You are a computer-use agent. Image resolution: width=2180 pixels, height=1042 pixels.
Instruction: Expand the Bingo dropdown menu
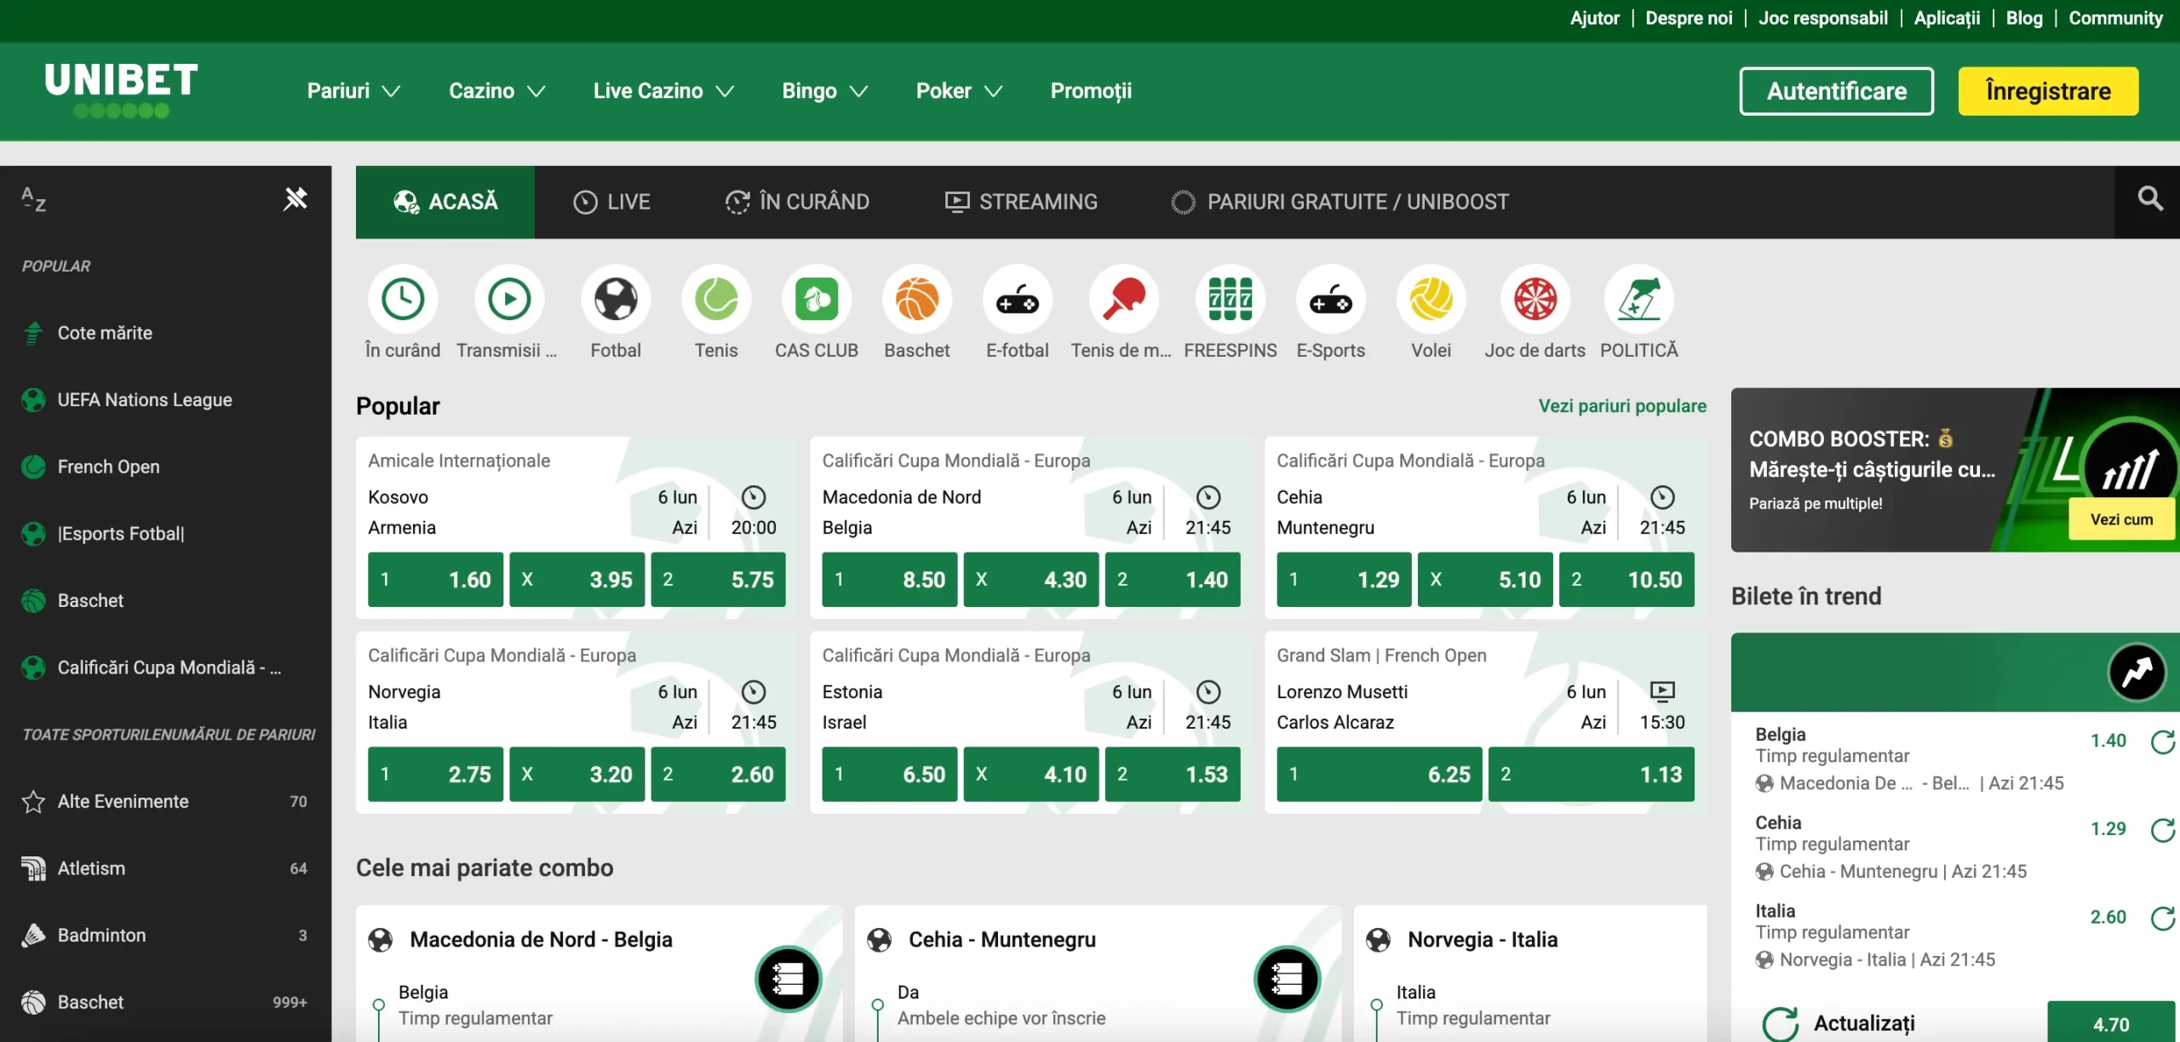point(825,90)
